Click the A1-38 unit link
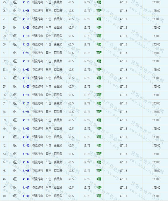 click(x=26, y=112)
